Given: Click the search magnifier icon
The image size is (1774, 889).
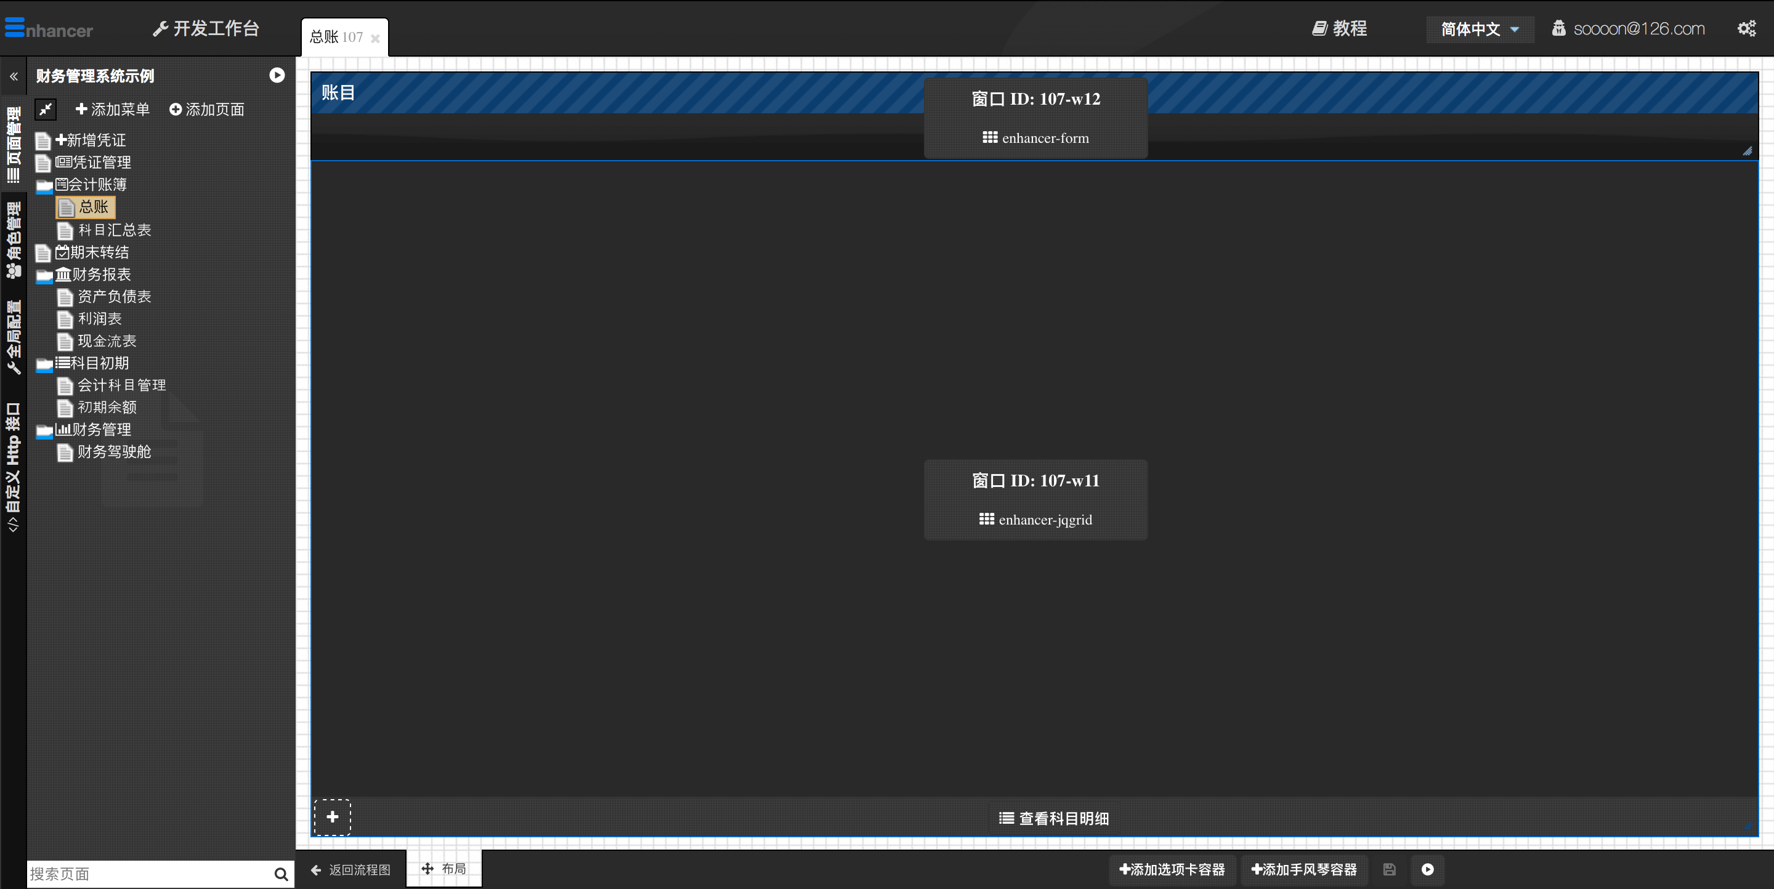Looking at the screenshot, I should click(x=281, y=874).
